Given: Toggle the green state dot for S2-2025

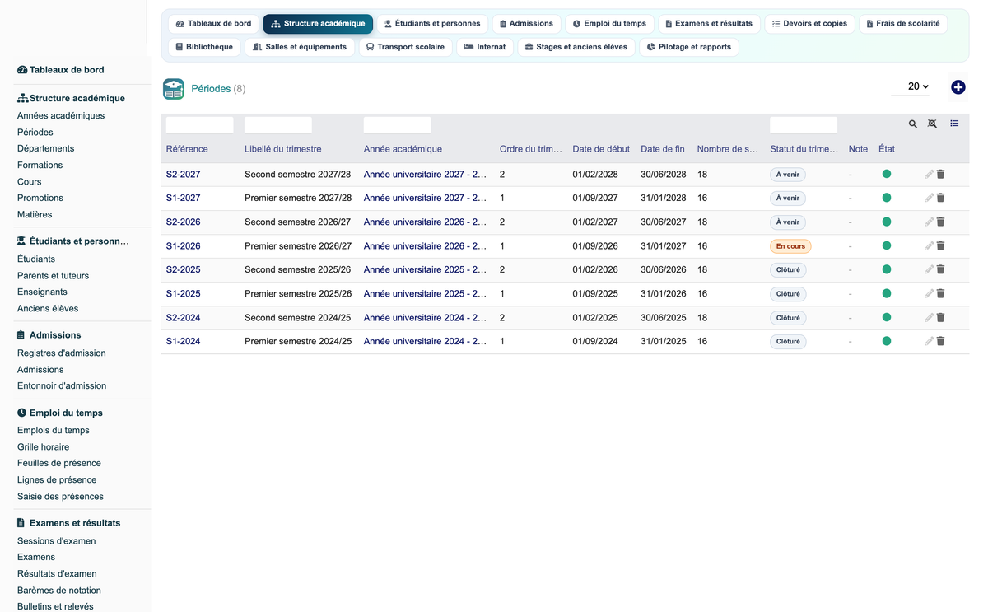Looking at the screenshot, I should pyautogui.click(x=887, y=269).
